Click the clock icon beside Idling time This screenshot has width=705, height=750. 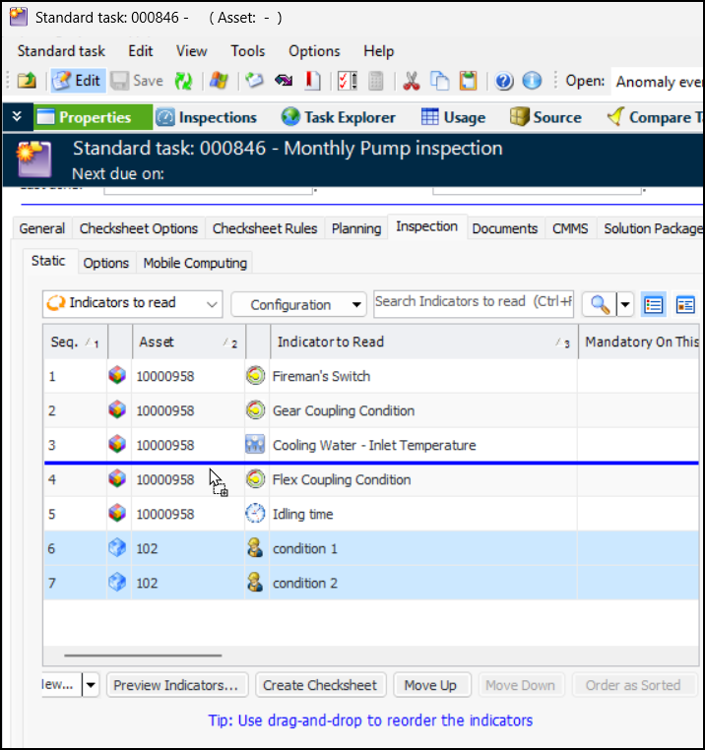255,513
